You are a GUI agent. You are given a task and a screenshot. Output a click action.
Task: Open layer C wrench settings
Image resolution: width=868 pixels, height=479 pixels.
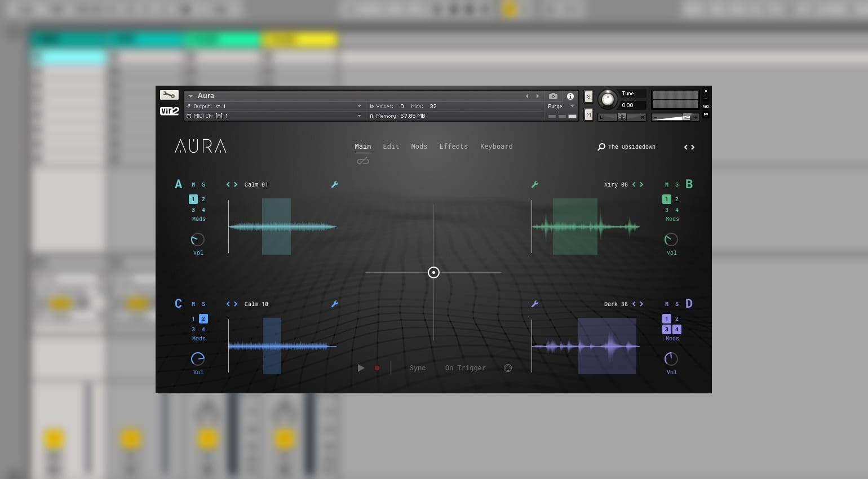(x=335, y=304)
